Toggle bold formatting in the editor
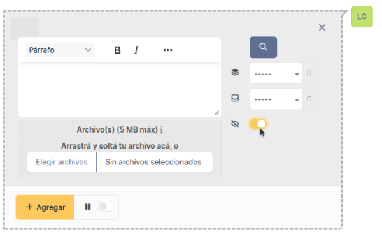The width and height of the screenshot is (382, 232). (x=117, y=50)
